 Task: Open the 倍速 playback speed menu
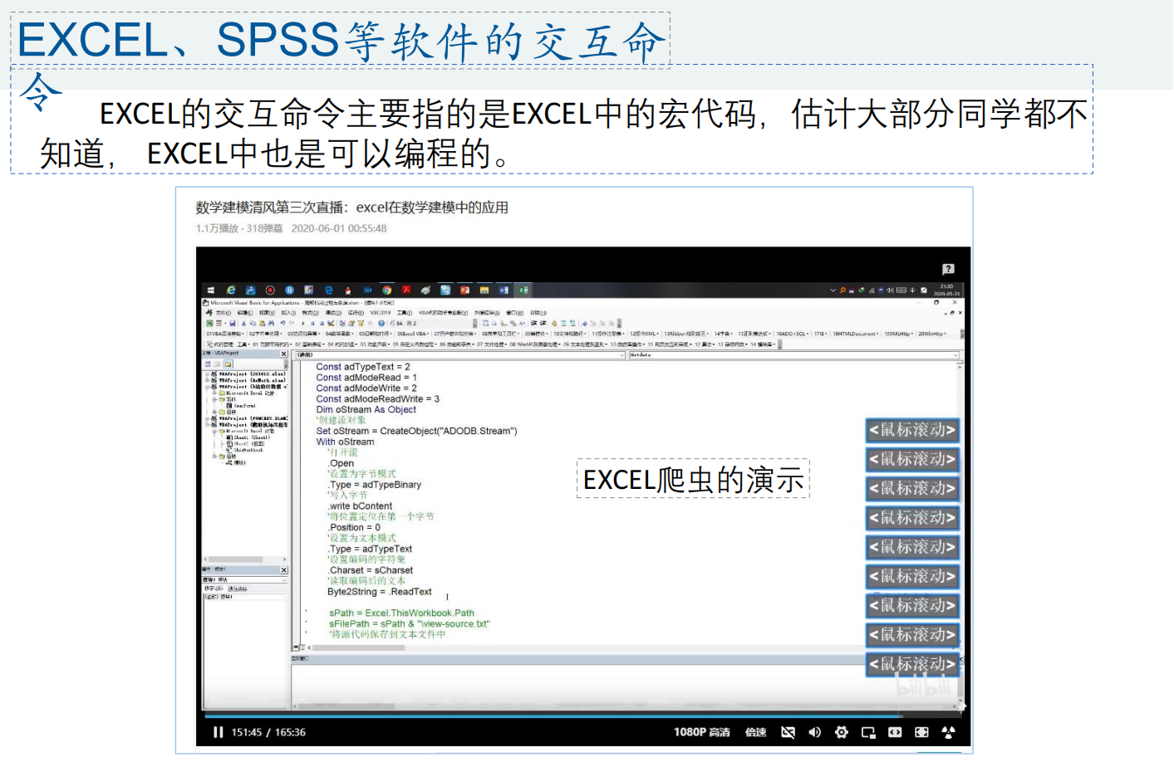click(x=756, y=732)
